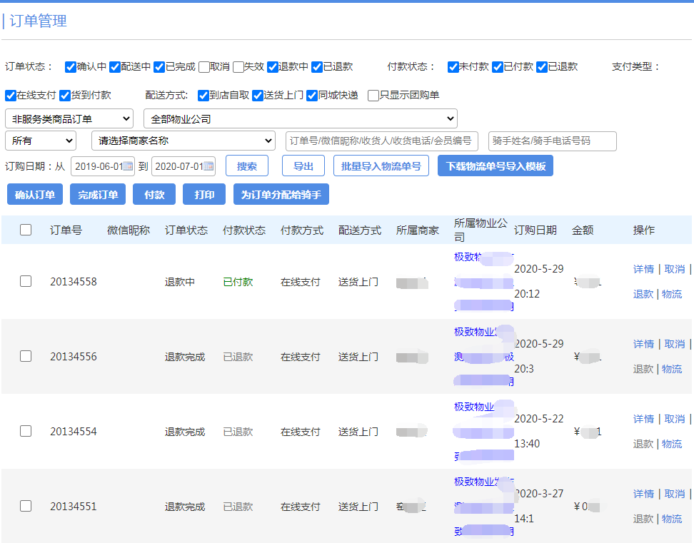
Task: Click 物流 for order 20134556
Action: pos(672,369)
